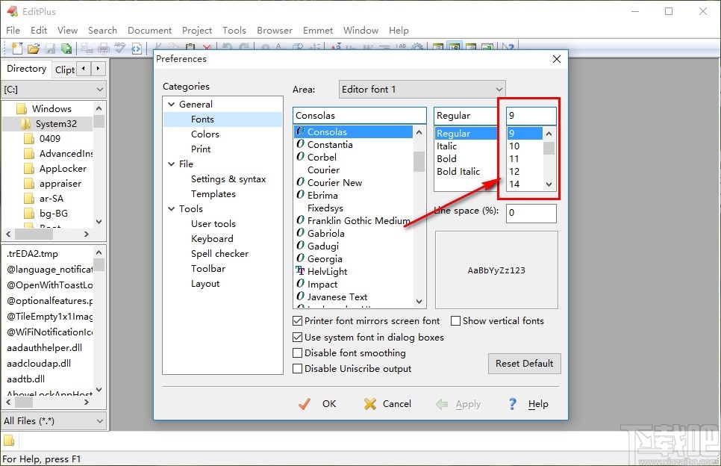Switch to the Directory tab
The width and height of the screenshot is (721, 466).
point(27,69)
